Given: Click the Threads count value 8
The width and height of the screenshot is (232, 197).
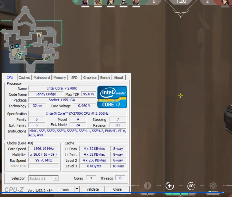Looking at the screenshot, I should 120,178.
